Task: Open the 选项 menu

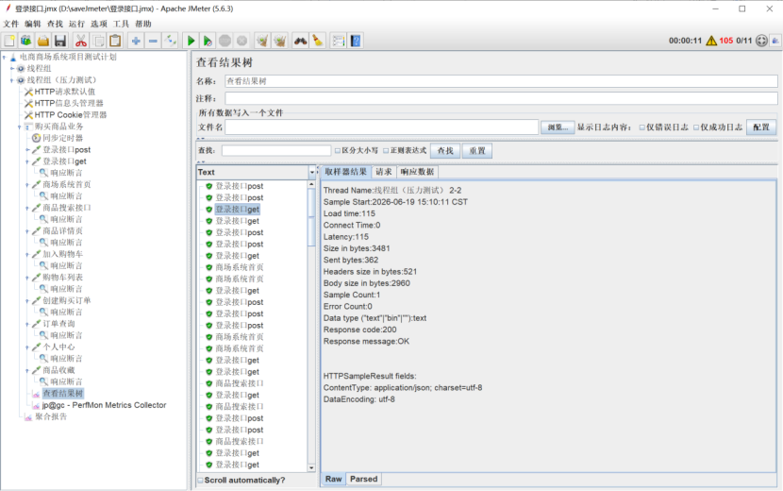Action: point(98,24)
